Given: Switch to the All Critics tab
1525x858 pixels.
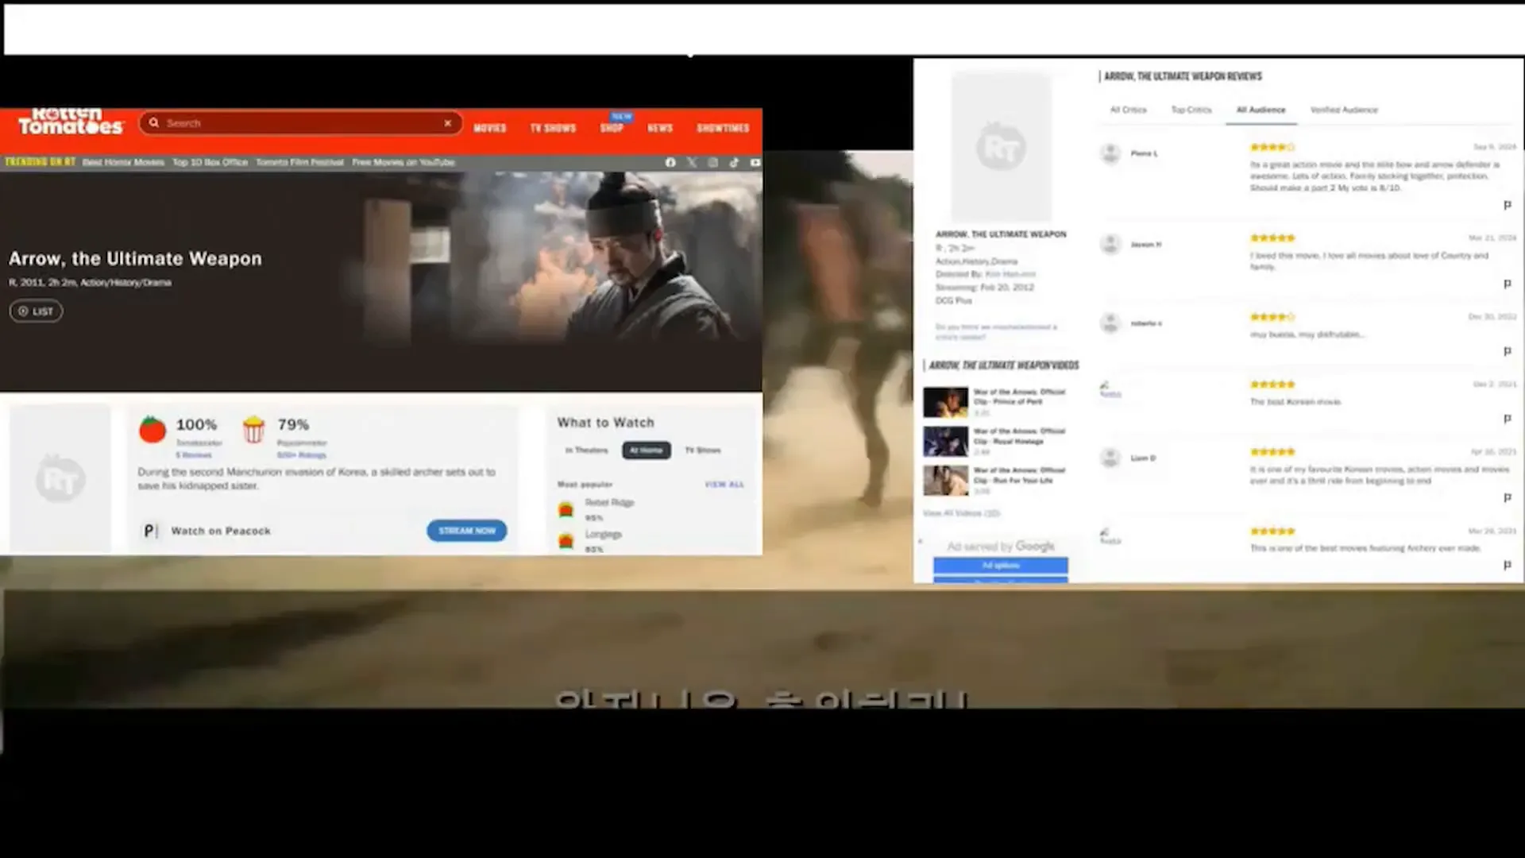Looking at the screenshot, I should pos(1128,110).
